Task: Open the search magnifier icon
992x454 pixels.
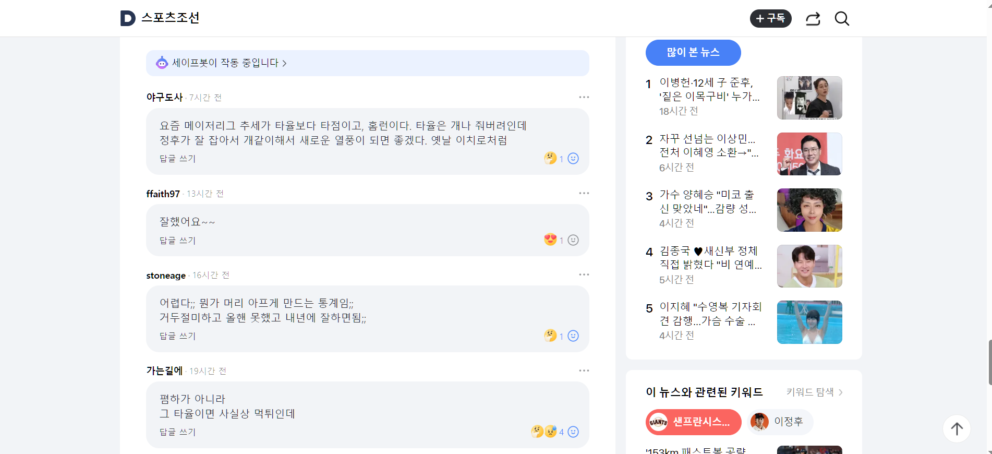Action: point(842,19)
